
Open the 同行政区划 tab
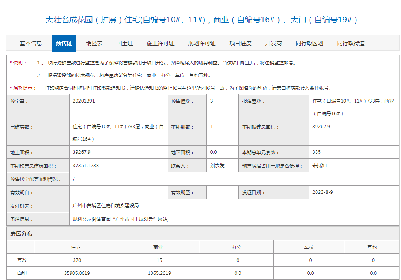310,43
